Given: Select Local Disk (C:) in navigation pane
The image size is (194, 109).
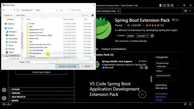Looking at the screenshot, I should (14, 56).
